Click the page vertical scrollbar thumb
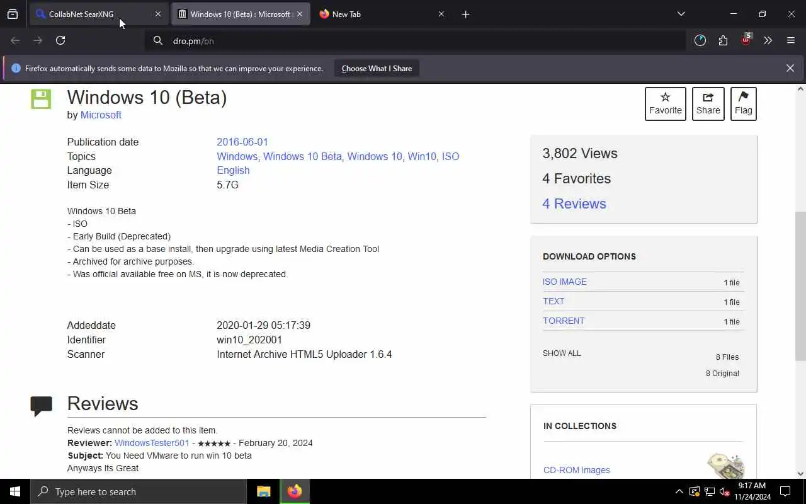 800,285
